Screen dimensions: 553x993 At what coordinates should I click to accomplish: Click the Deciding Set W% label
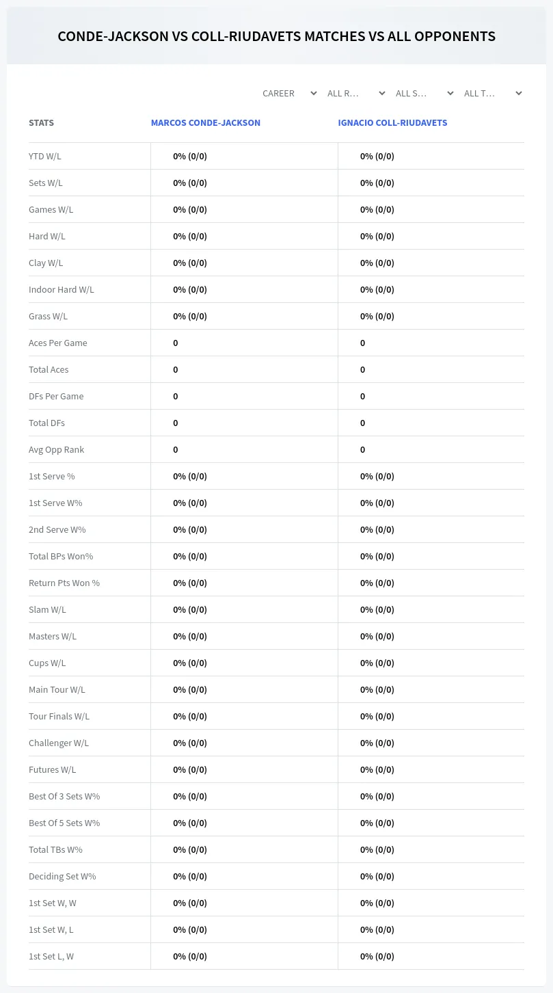point(62,876)
